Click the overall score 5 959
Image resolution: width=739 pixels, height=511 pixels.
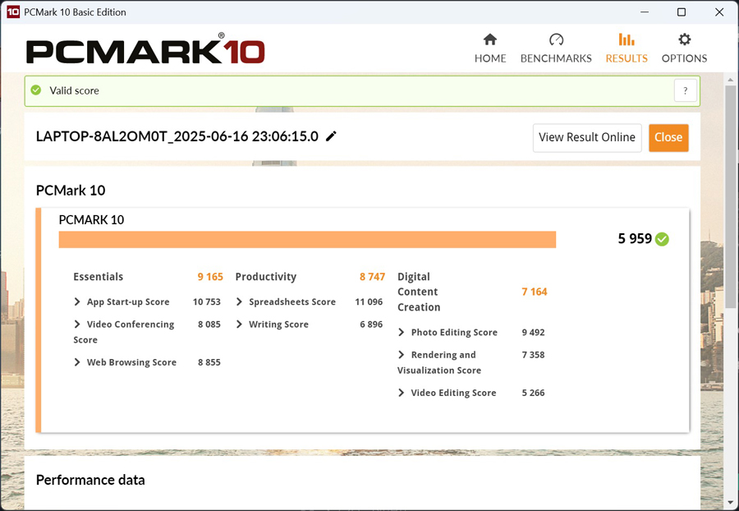coord(635,239)
